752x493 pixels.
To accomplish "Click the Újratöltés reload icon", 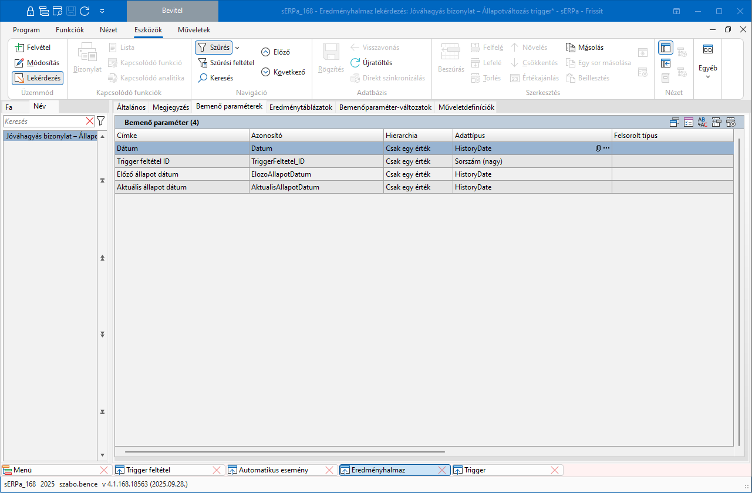I will tap(355, 63).
